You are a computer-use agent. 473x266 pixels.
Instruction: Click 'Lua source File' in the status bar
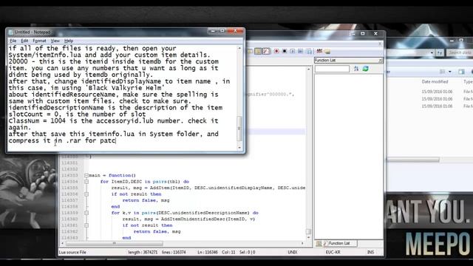click(x=72, y=252)
